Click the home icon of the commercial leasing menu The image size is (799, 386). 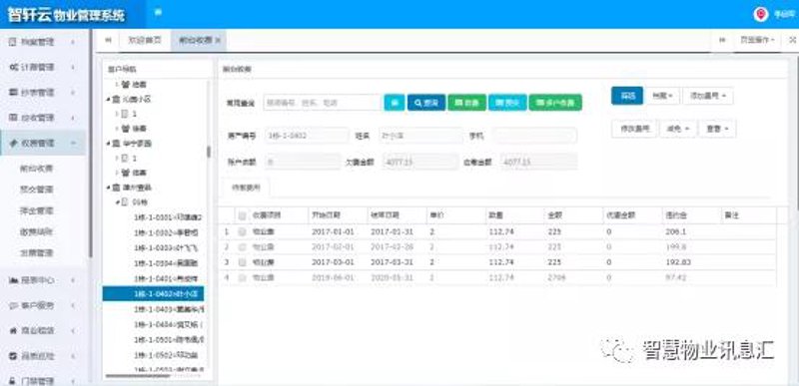(x=13, y=330)
